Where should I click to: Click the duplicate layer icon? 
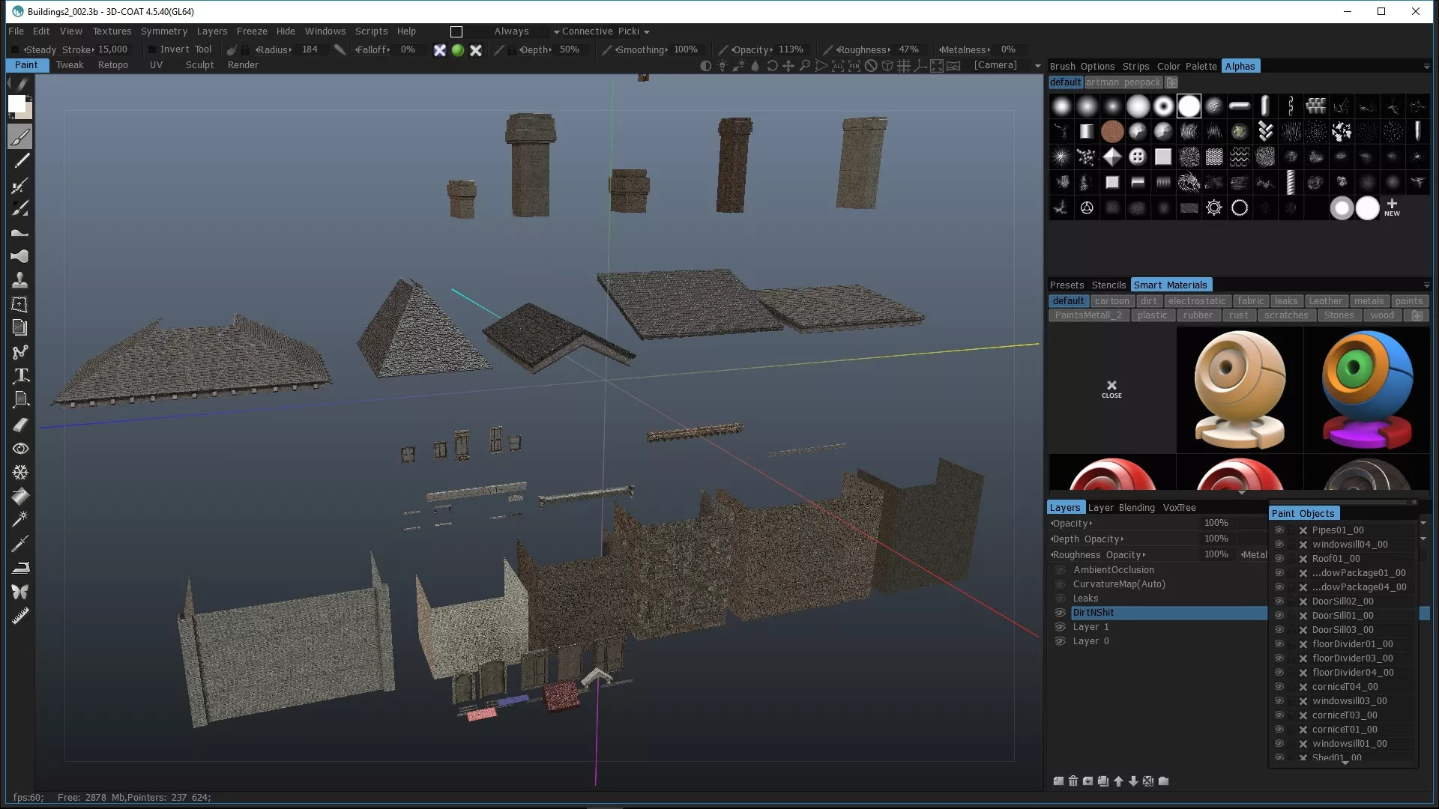coord(1103,781)
